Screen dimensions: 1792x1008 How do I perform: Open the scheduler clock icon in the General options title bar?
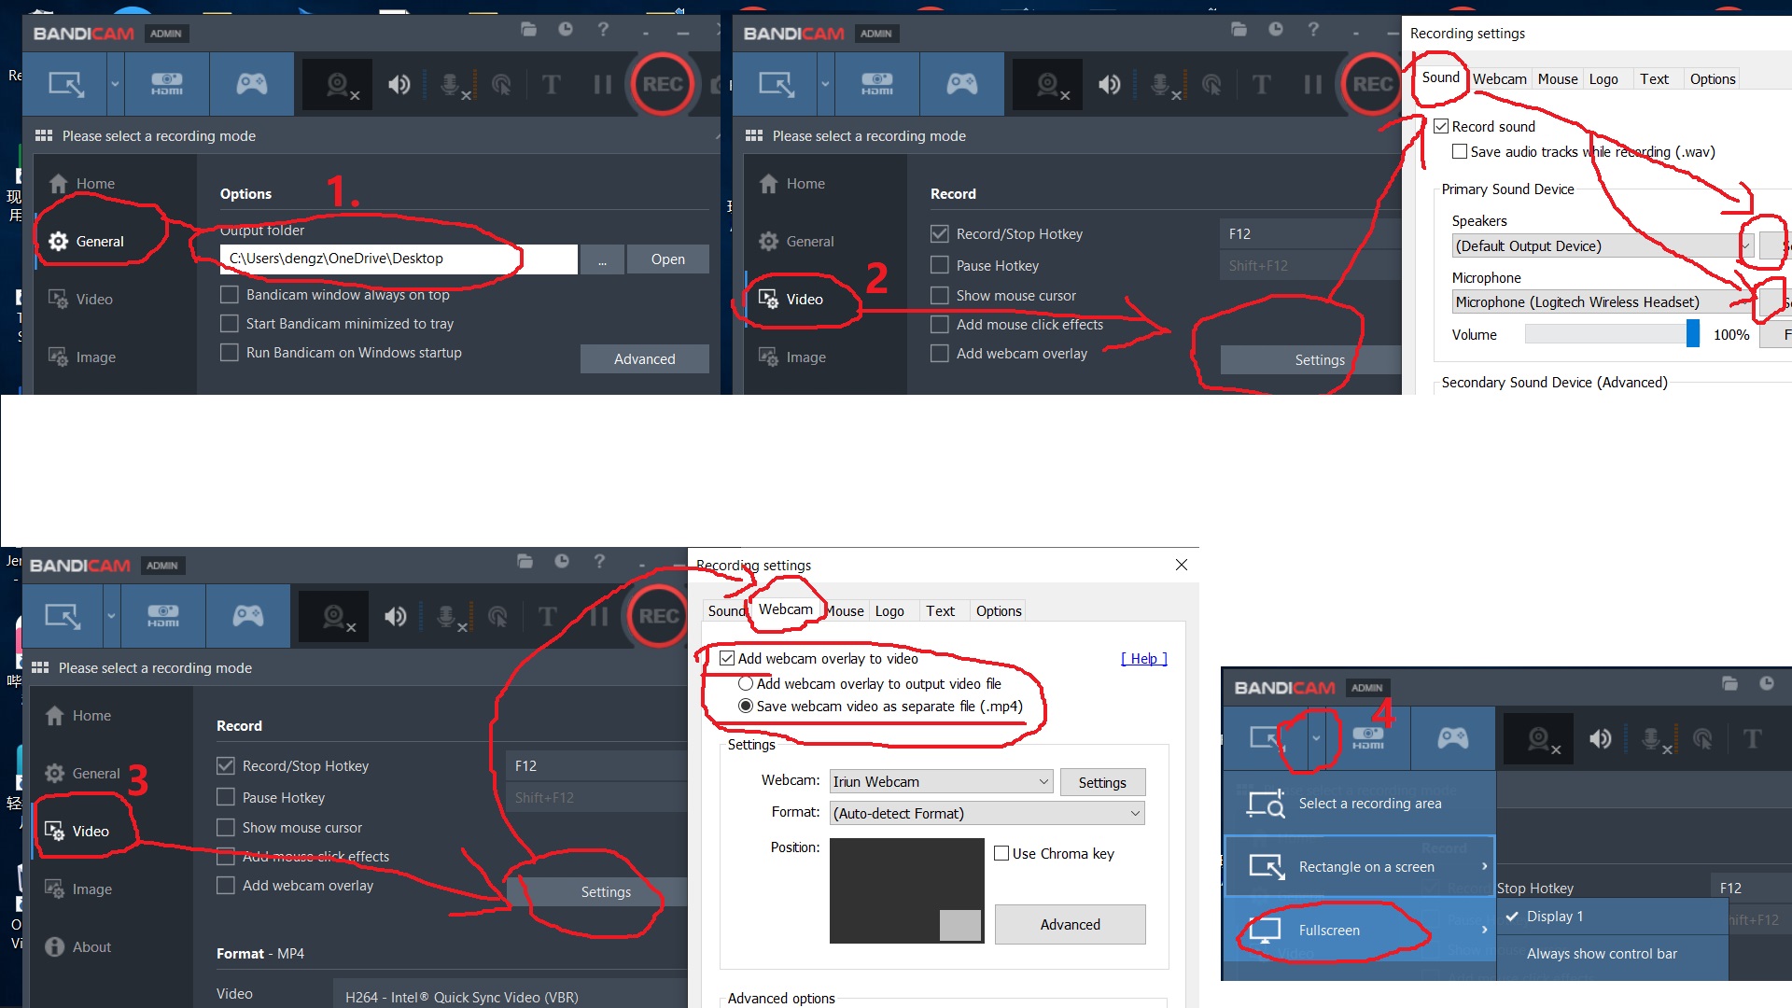pyautogui.click(x=566, y=30)
